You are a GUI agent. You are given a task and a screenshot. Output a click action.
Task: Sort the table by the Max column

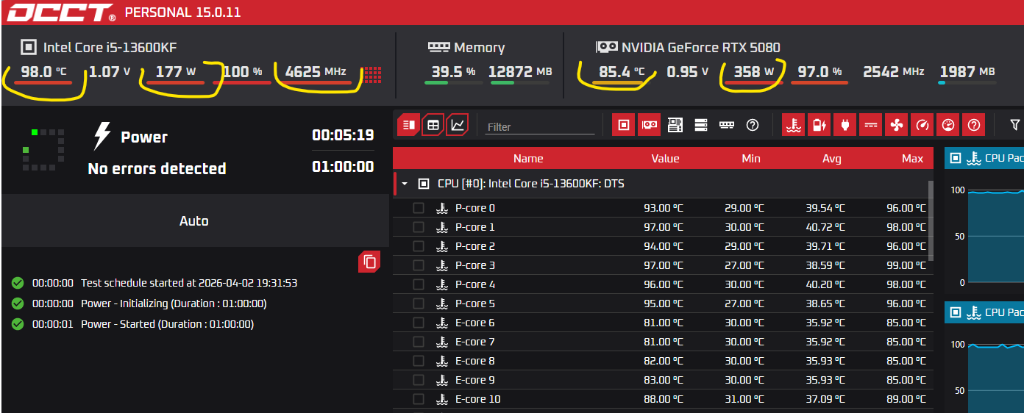coord(912,159)
